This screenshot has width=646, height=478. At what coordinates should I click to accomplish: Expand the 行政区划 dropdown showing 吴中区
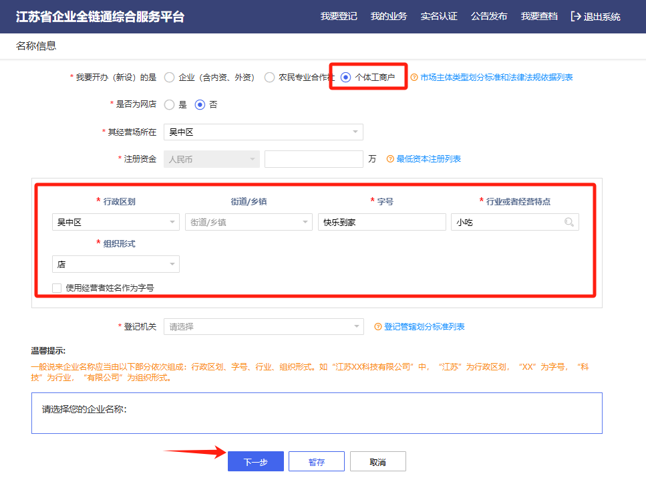116,223
